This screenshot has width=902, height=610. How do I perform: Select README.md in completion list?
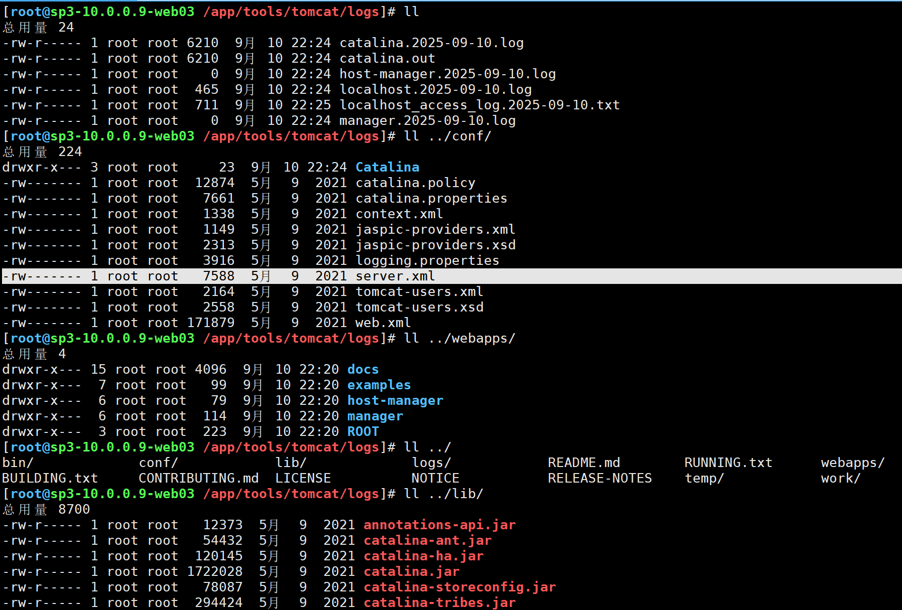click(x=584, y=463)
